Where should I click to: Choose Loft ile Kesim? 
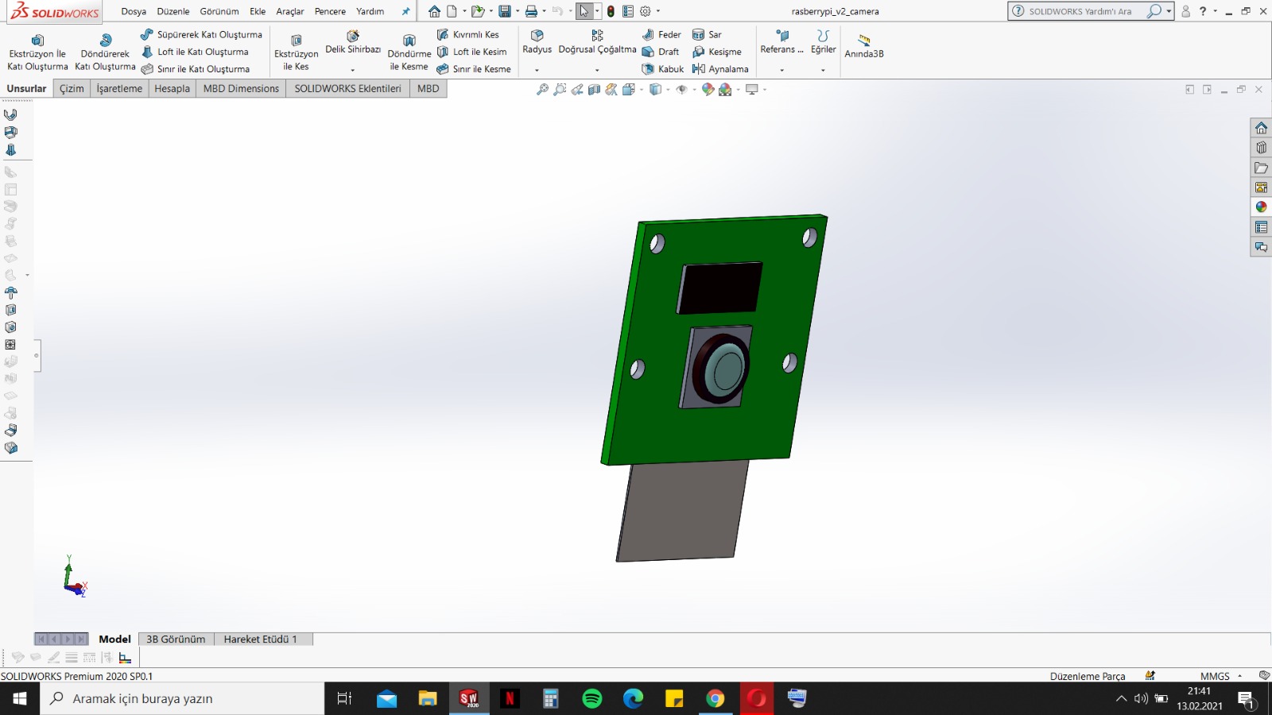[x=471, y=52]
